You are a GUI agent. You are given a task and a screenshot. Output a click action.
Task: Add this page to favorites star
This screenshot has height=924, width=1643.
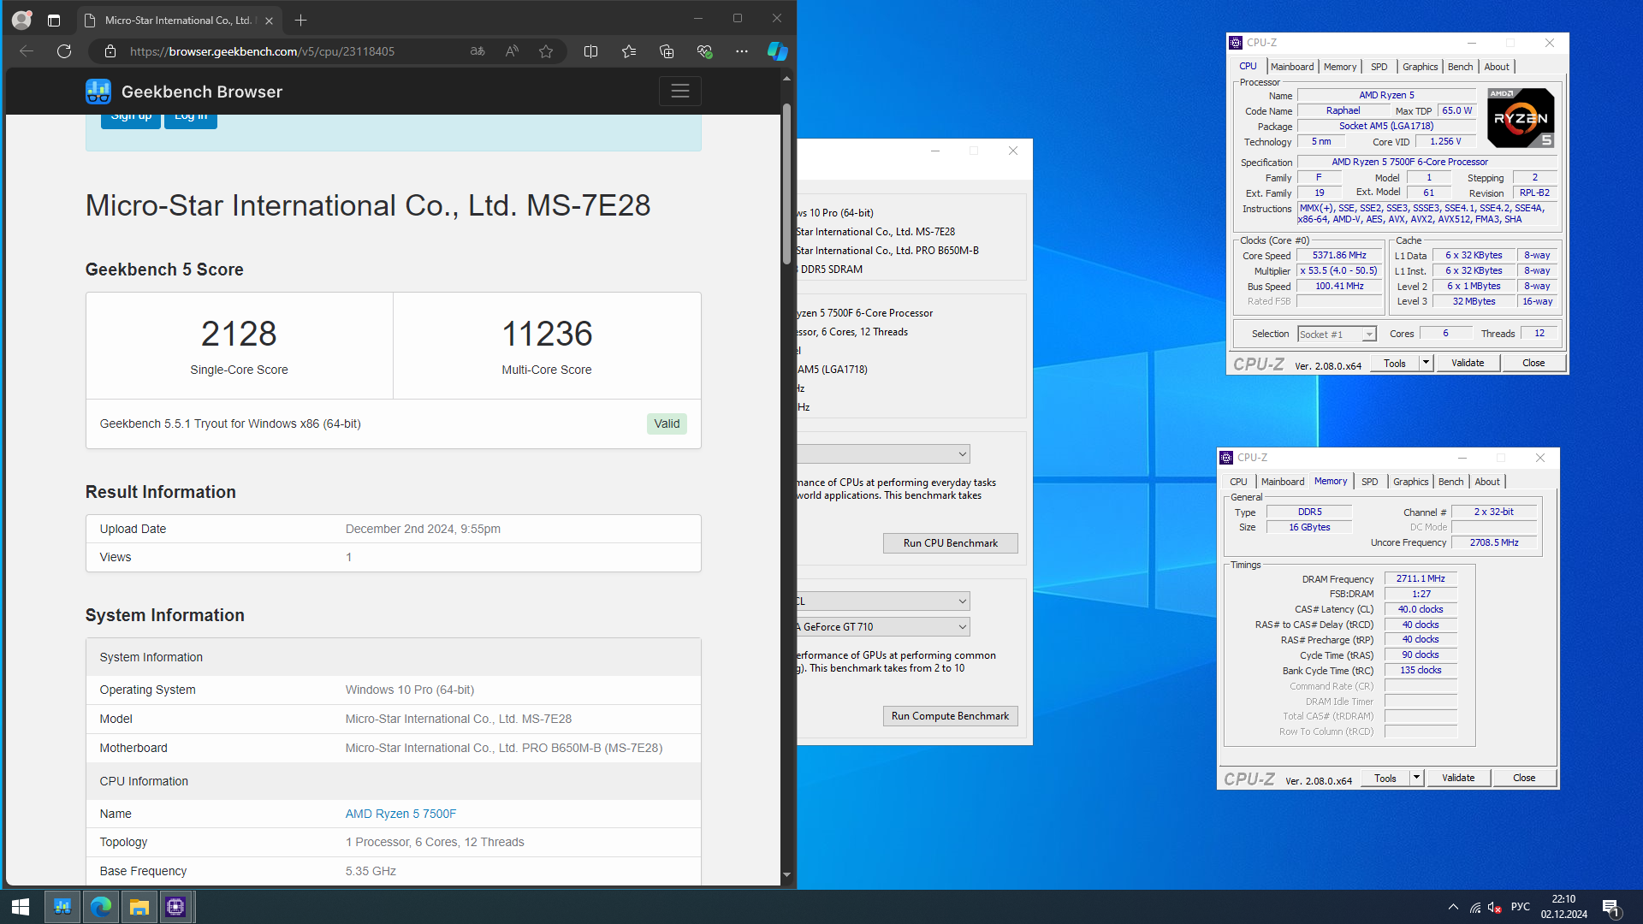(x=546, y=51)
